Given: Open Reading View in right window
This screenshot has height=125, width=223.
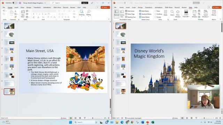Looking at the screenshot, I should (x=130, y=17).
